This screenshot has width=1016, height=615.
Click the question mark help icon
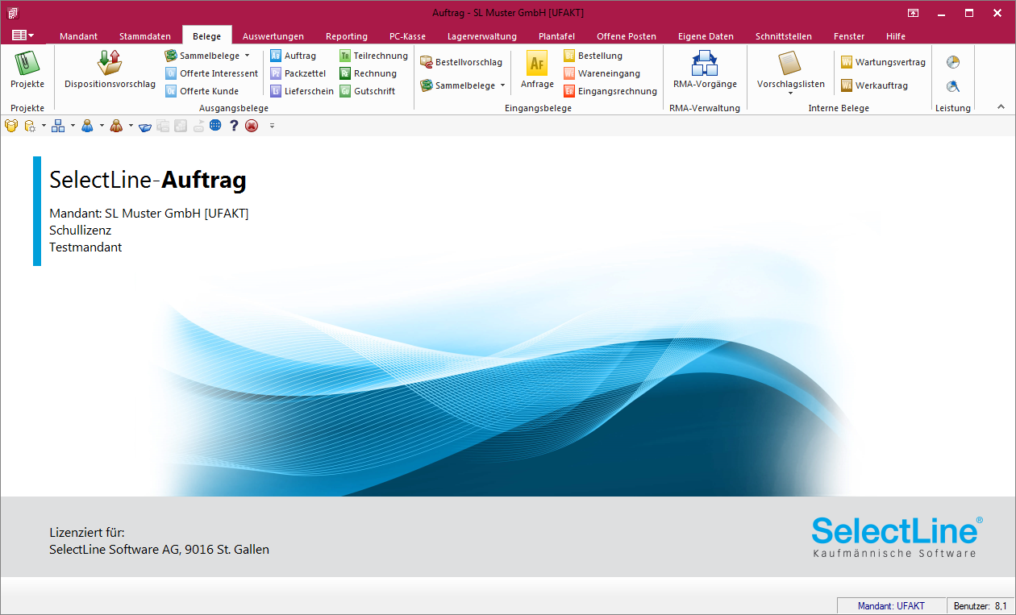(234, 126)
